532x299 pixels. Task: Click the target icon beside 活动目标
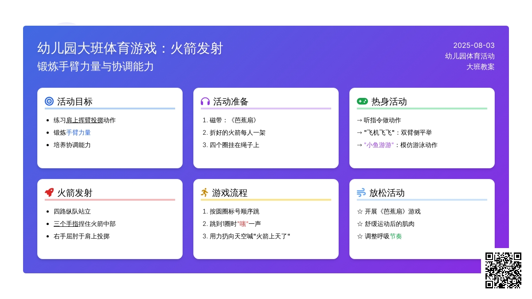[x=49, y=101]
